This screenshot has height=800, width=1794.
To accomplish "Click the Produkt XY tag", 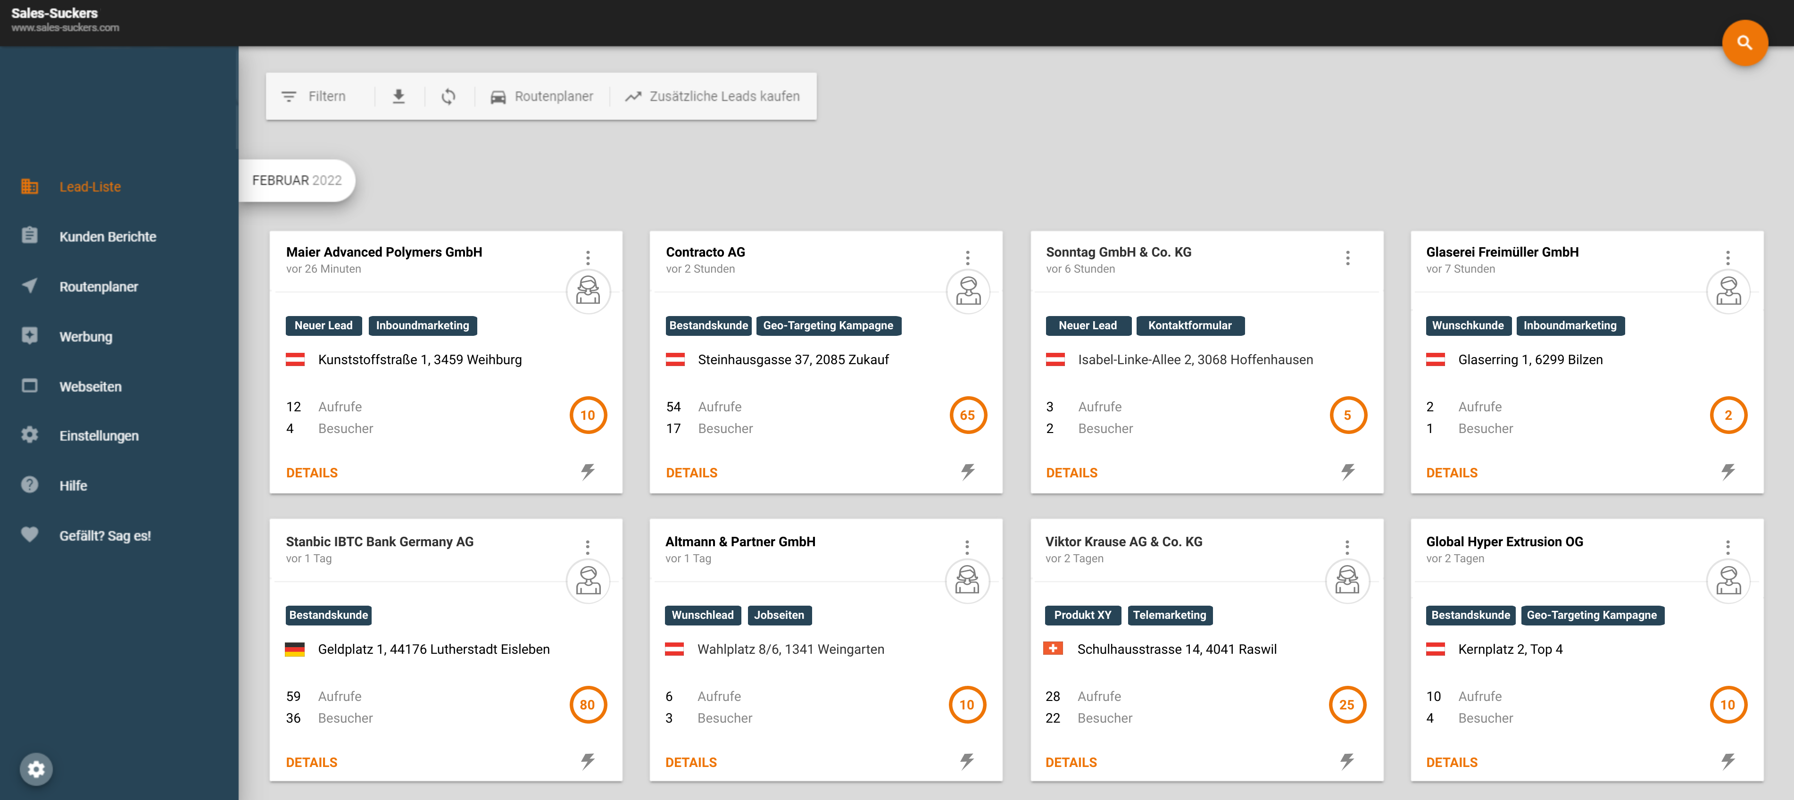I will [1082, 615].
